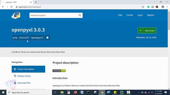Click the volume icon in tray

tap(152, 92)
